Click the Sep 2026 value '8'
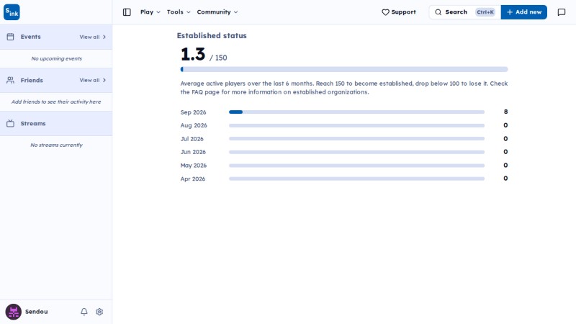 [x=506, y=112]
